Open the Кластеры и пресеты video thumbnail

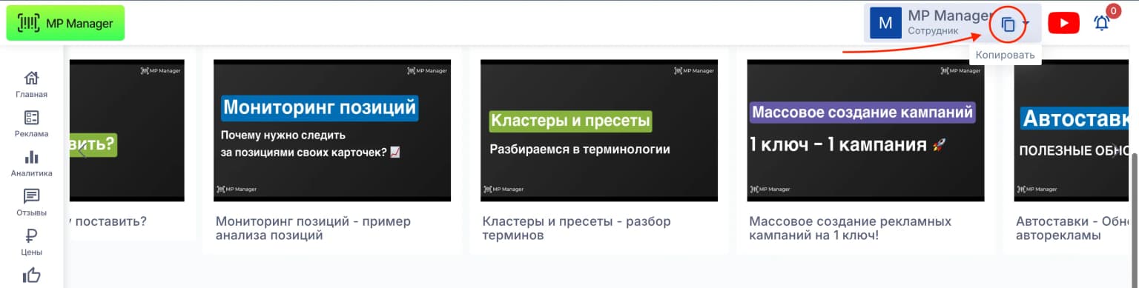tap(599, 130)
